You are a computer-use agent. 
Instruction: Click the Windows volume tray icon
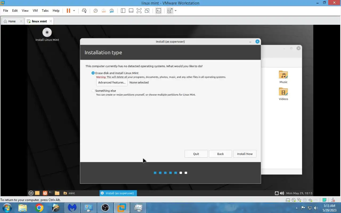(x=316, y=208)
